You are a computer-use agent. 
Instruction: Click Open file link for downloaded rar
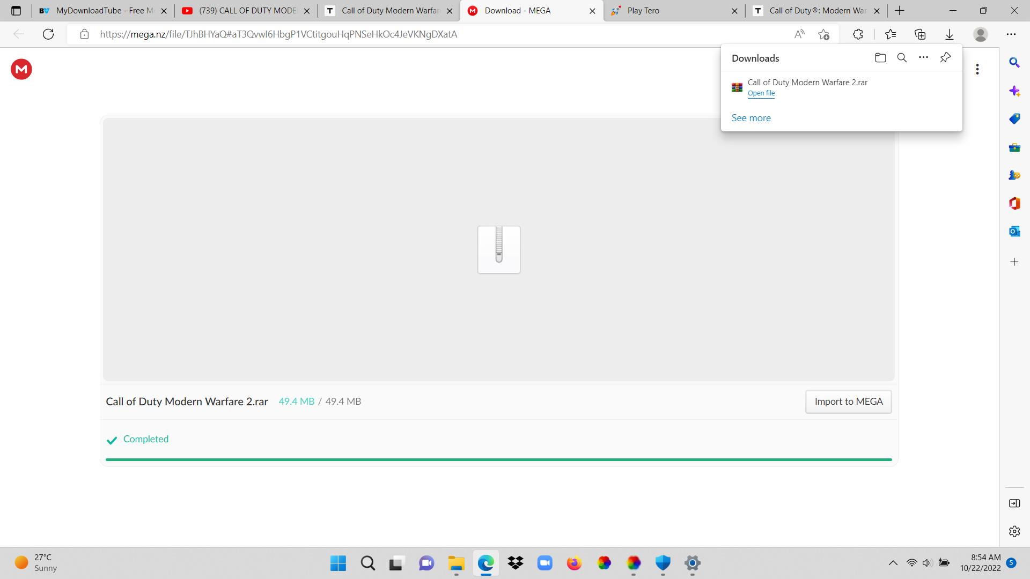(x=761, y=93)
